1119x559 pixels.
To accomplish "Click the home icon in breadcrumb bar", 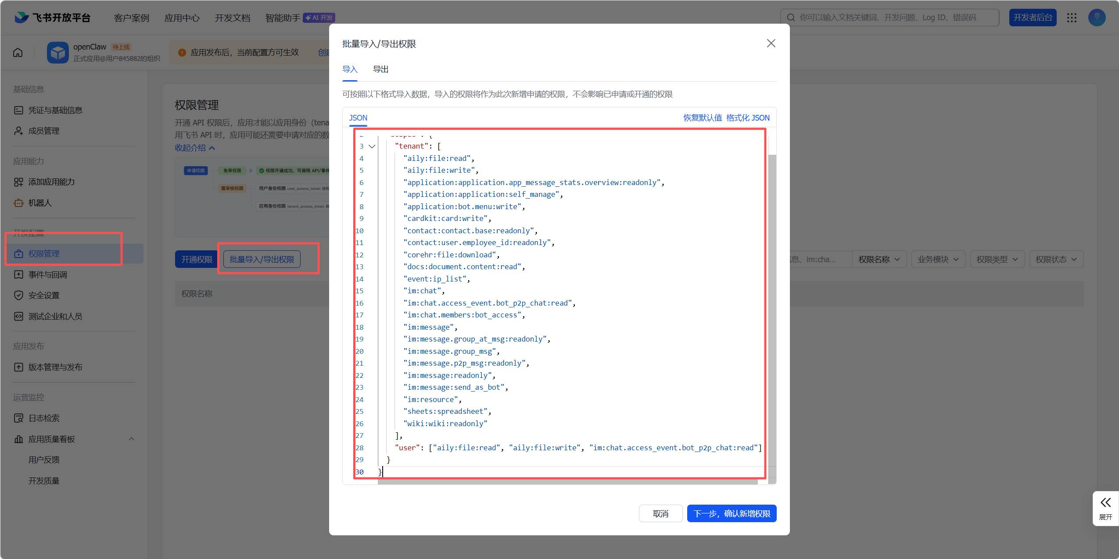I will [x=18, y=53].
